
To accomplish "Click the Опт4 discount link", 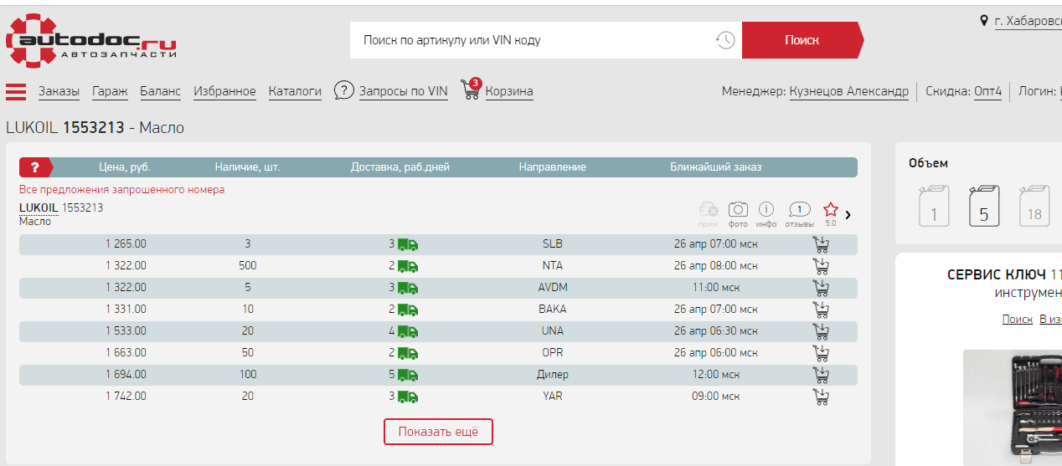I will click(x=987, y=91).
